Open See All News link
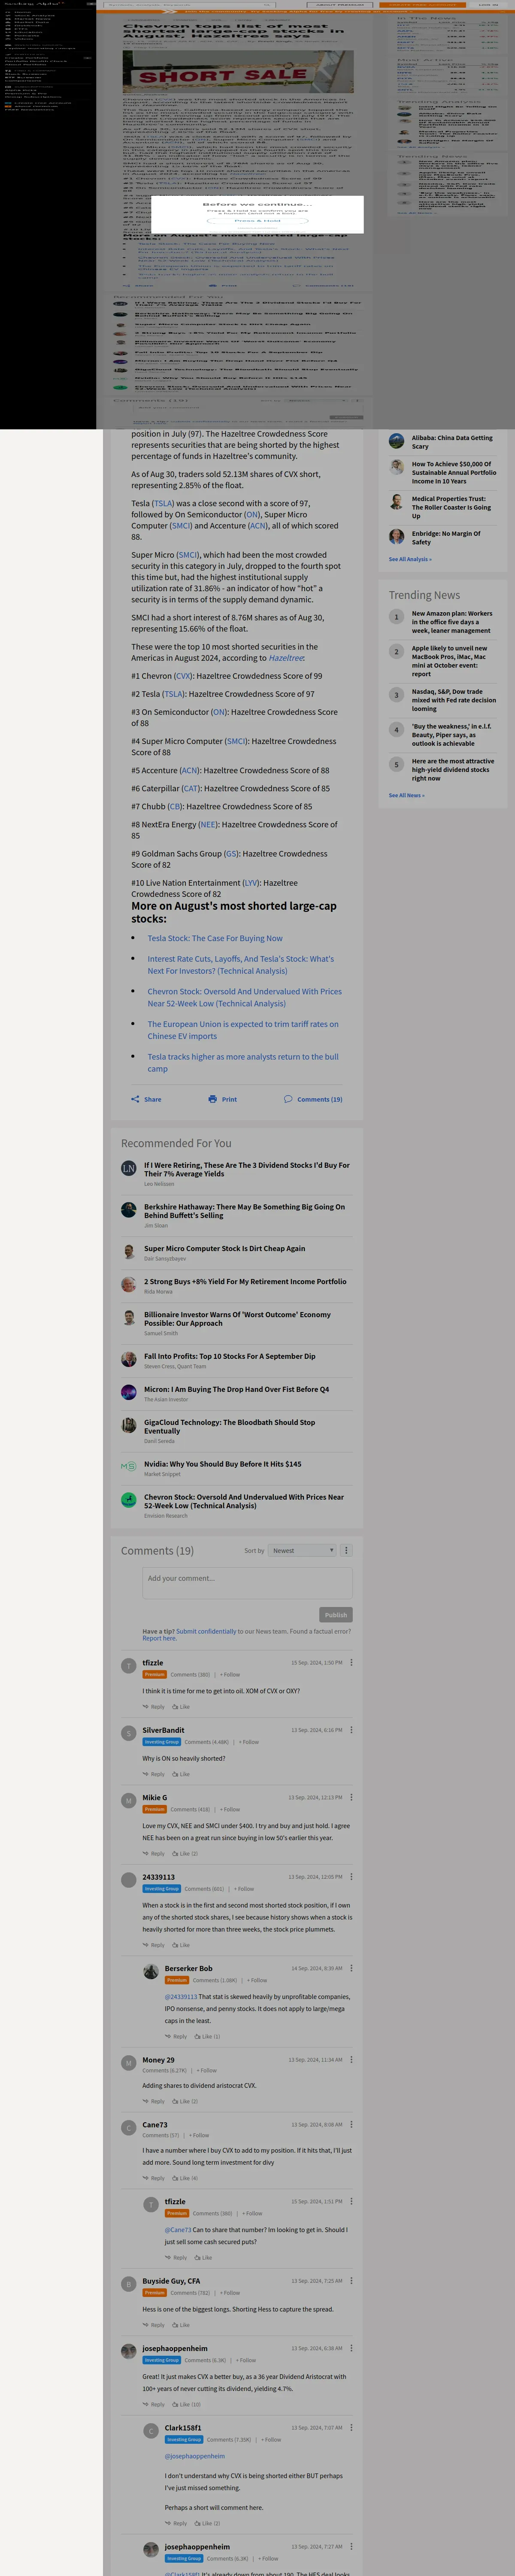Viewport: 515px width, 2576px height. click(x=406, y=795)
